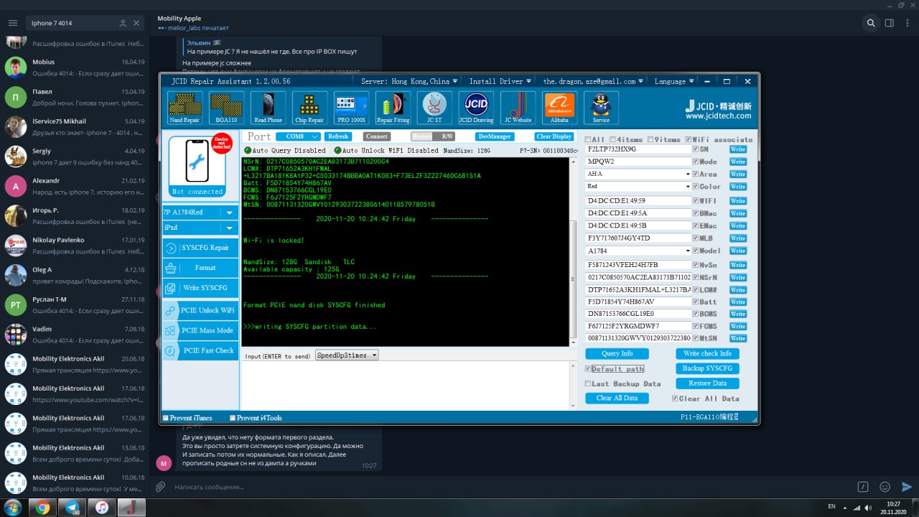Viewport: 919px width, 517px height.
Task: Enable Last Backup Data checkbox
Action: pyautogui.click(x=588, y=383)
